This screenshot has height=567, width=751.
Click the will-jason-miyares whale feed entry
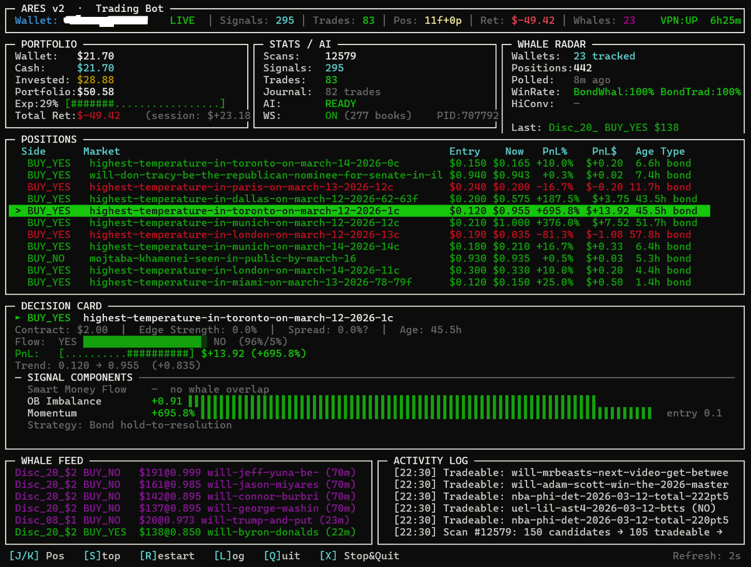185,484
